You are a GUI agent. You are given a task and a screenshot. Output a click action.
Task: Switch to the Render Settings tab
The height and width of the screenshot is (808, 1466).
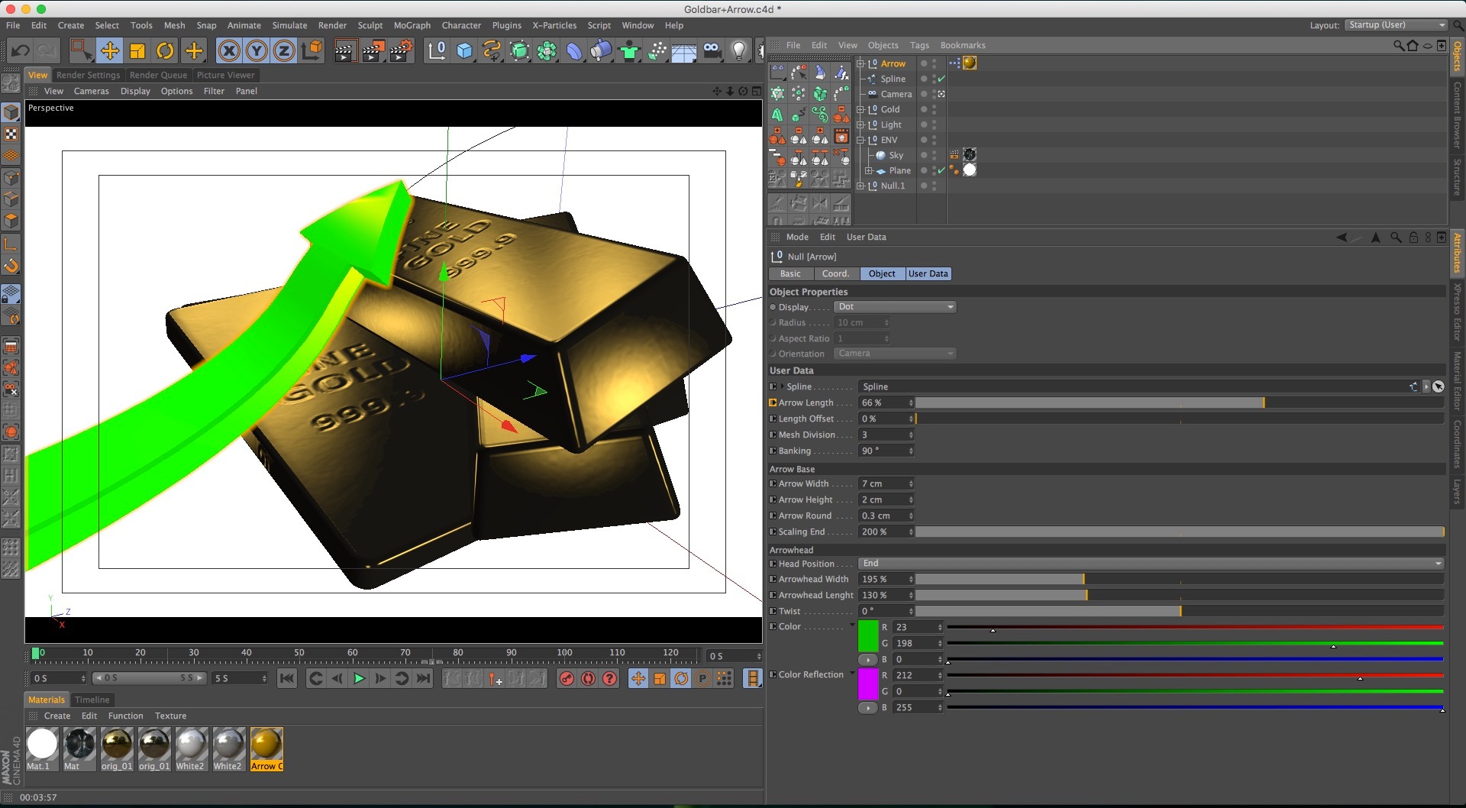pyautogui.click(x=88, y=75)
